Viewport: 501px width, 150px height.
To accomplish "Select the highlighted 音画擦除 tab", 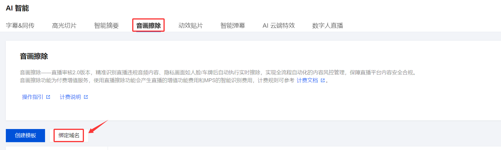I will (x=149, y=26).
